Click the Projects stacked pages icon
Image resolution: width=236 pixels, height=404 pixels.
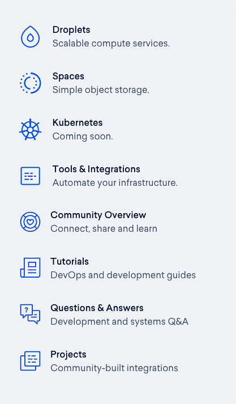tap(30, 361)
